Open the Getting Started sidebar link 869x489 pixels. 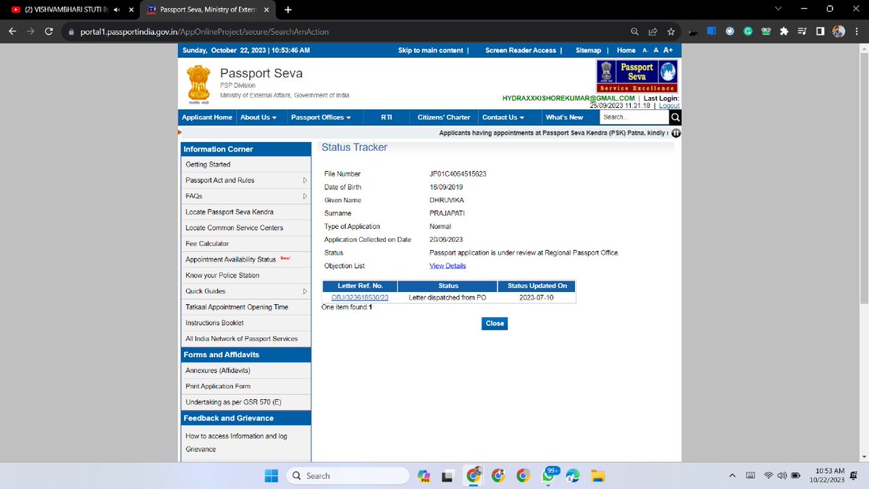[x=208, y=164]
